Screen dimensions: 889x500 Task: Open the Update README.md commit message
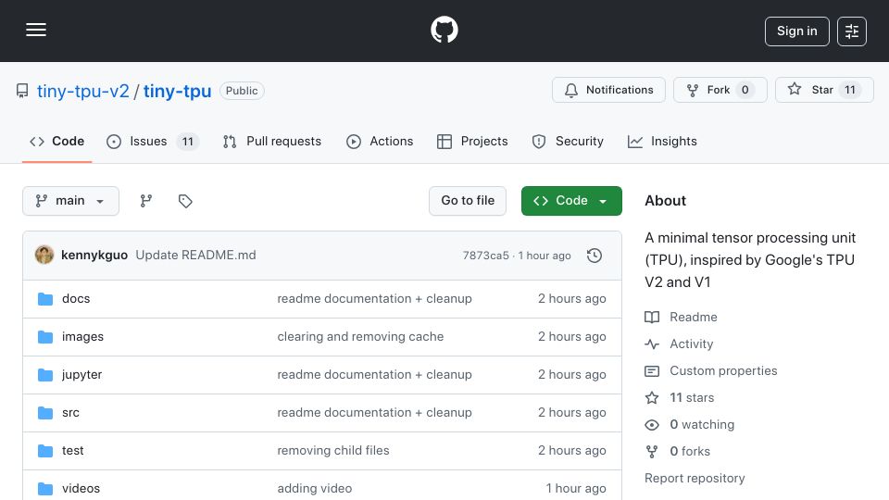tap(195, 256)
